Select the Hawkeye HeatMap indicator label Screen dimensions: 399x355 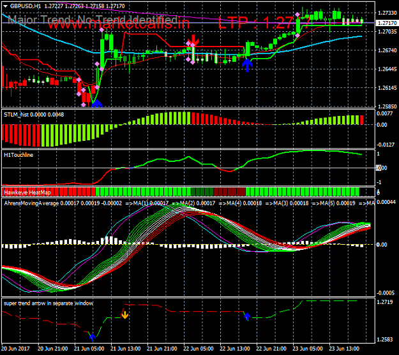27,192
